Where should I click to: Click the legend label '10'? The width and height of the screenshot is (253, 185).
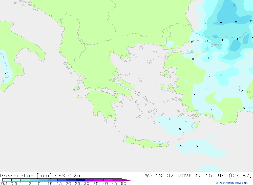coord(50,183)
